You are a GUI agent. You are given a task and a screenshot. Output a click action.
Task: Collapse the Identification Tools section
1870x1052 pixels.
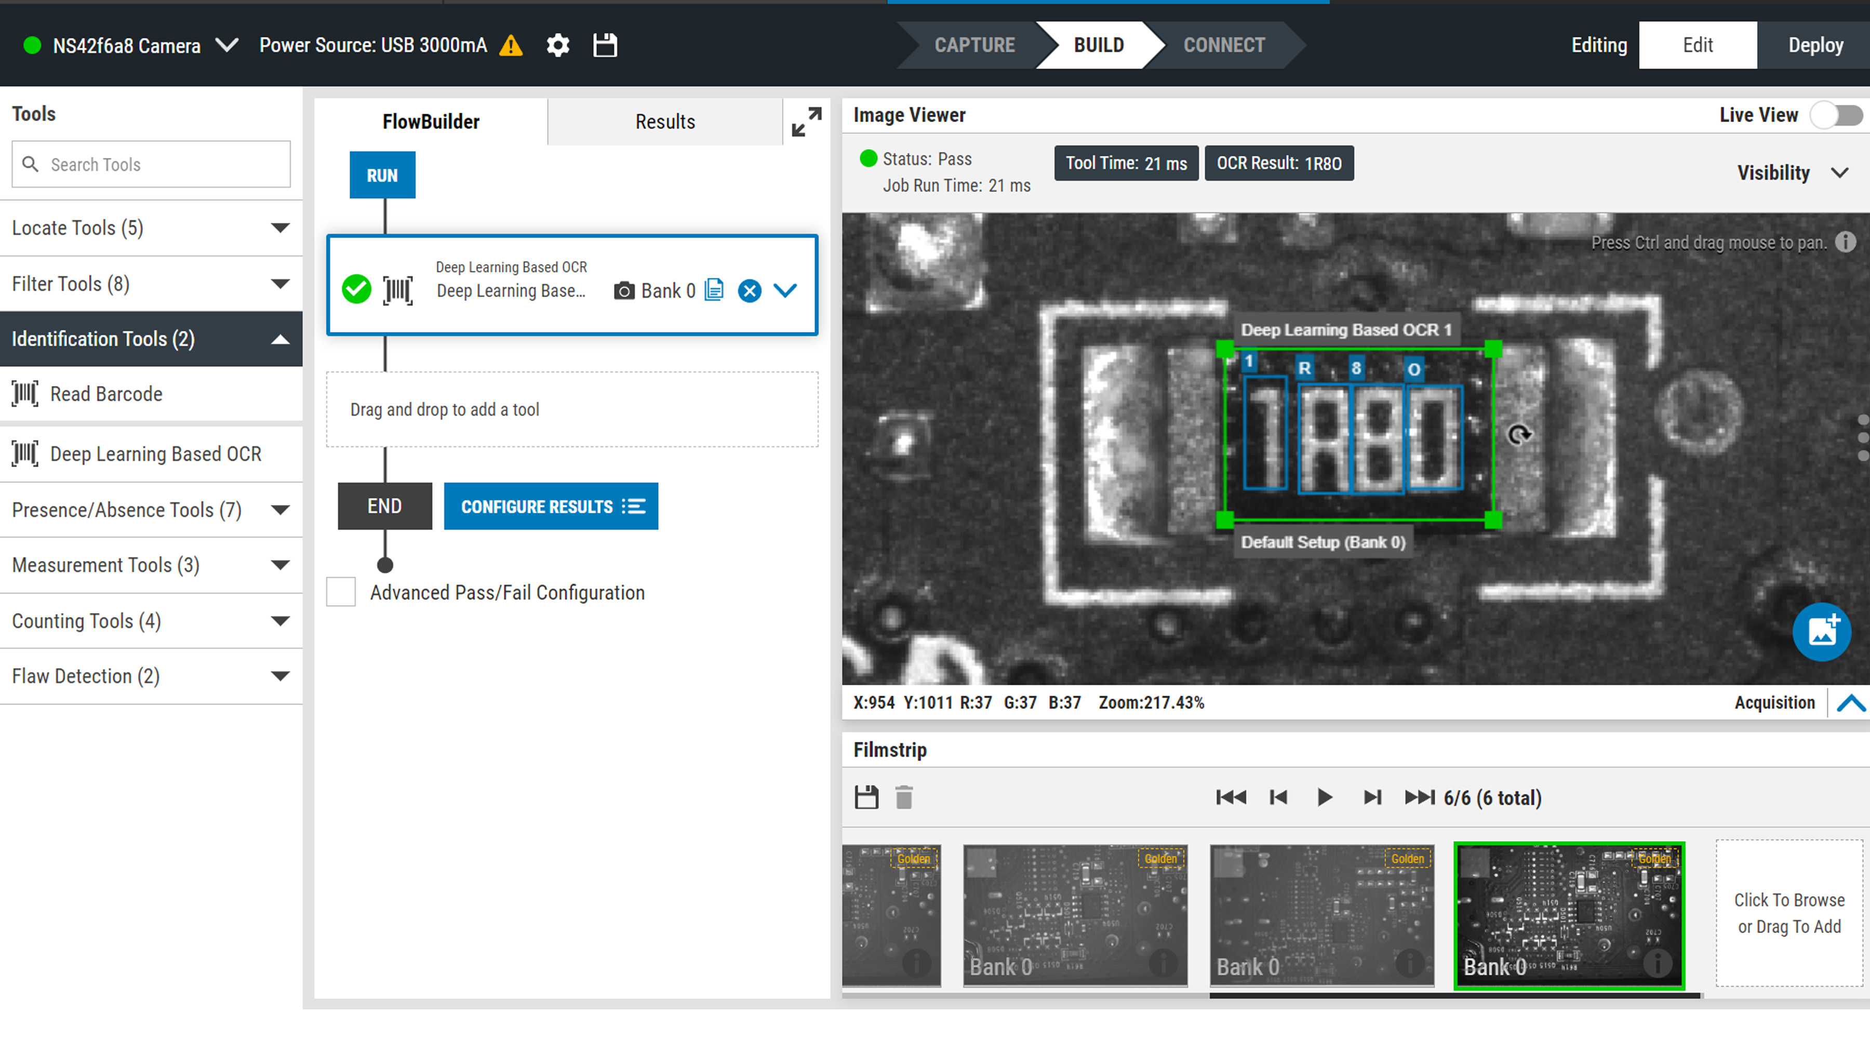280,338
